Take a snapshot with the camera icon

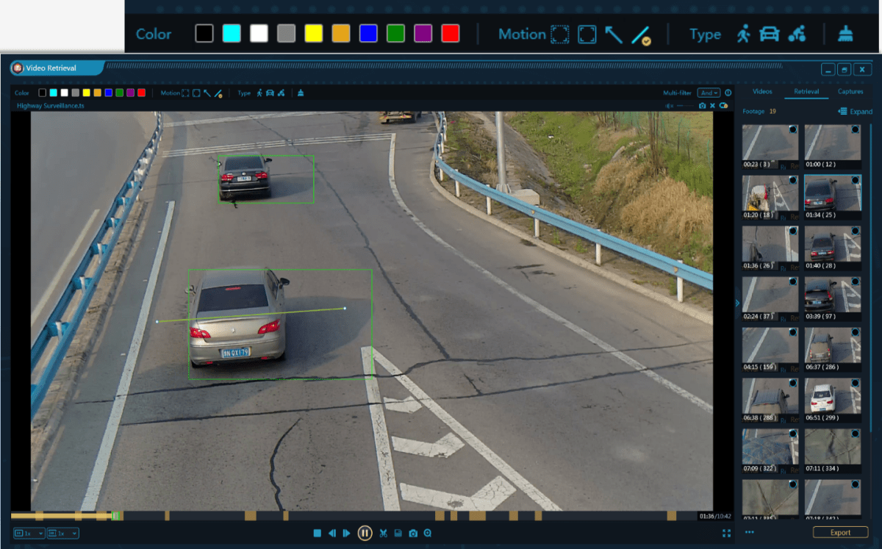click(412, 534)
